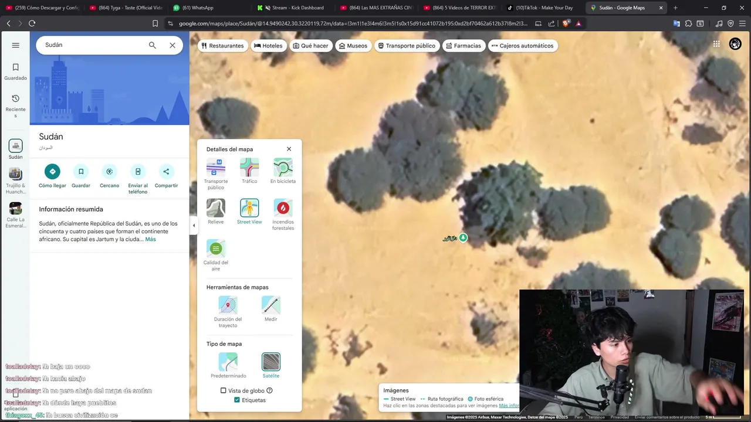Open a new browser tab

675,8
